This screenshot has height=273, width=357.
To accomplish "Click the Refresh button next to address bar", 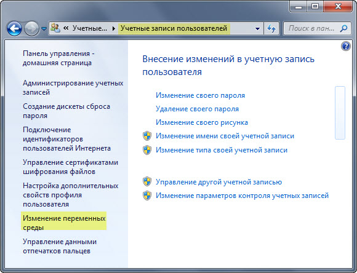I will coord(271,29).
